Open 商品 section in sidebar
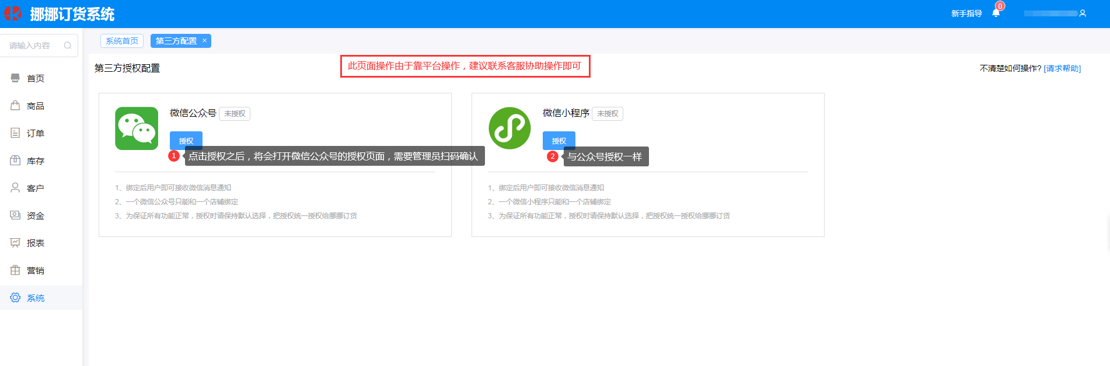The width and height of the screenshot is (1110, 366). (35, 106)
